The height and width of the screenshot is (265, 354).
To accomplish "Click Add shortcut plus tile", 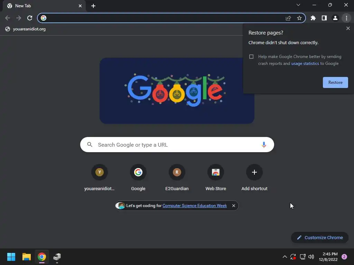I will [254, 178].
